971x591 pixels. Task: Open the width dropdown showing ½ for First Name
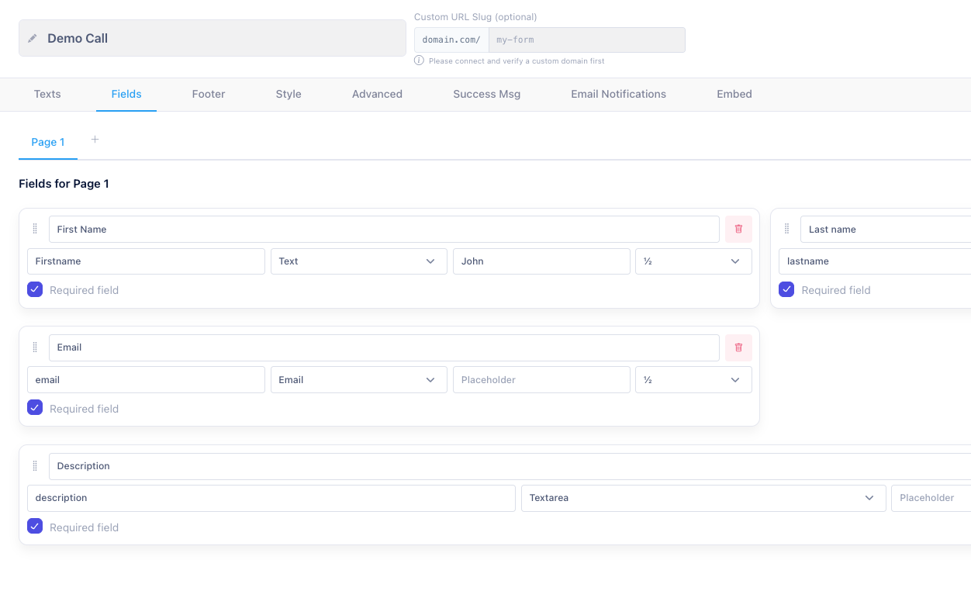[x=693, y=261]
